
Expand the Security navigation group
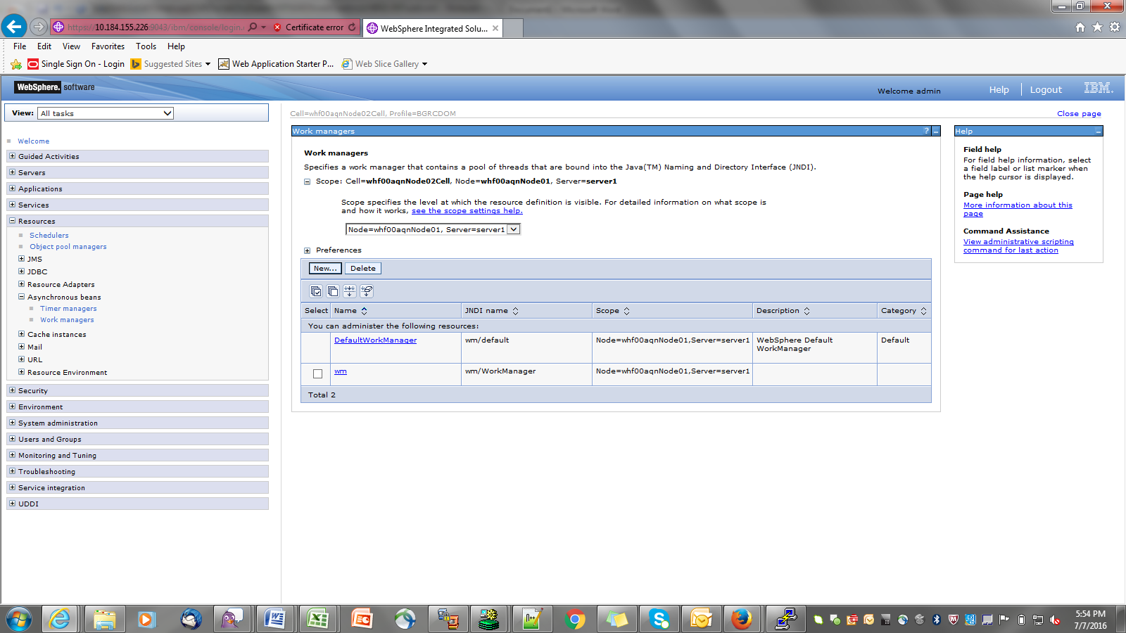point(12,390)
